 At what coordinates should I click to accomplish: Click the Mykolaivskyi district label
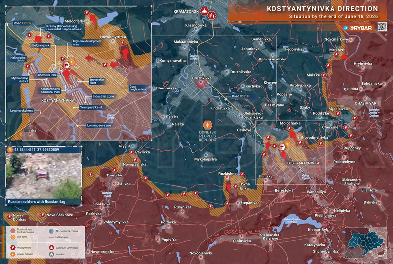tap(20, 80)
